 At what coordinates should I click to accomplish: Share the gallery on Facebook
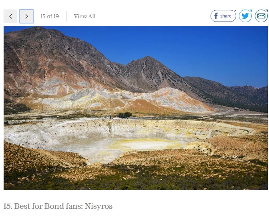click(x=223, y=16)
